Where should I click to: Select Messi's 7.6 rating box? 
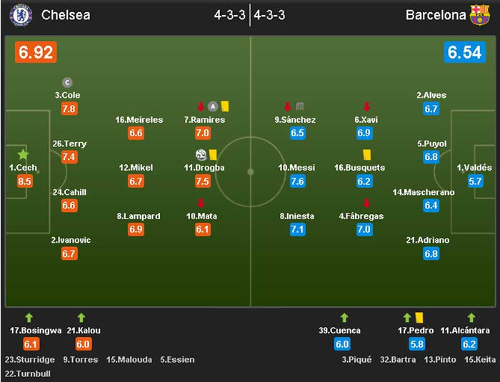click(297, 181)
